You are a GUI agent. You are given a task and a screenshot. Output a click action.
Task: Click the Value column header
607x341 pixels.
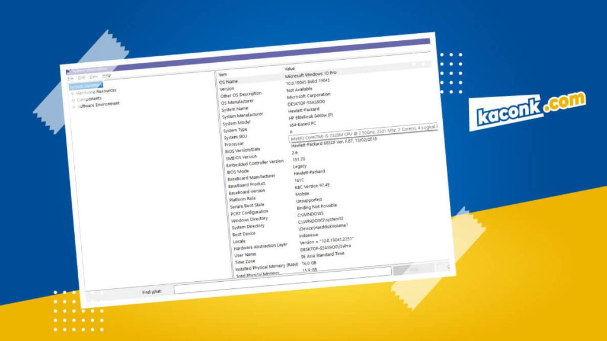tap(289, 69)
